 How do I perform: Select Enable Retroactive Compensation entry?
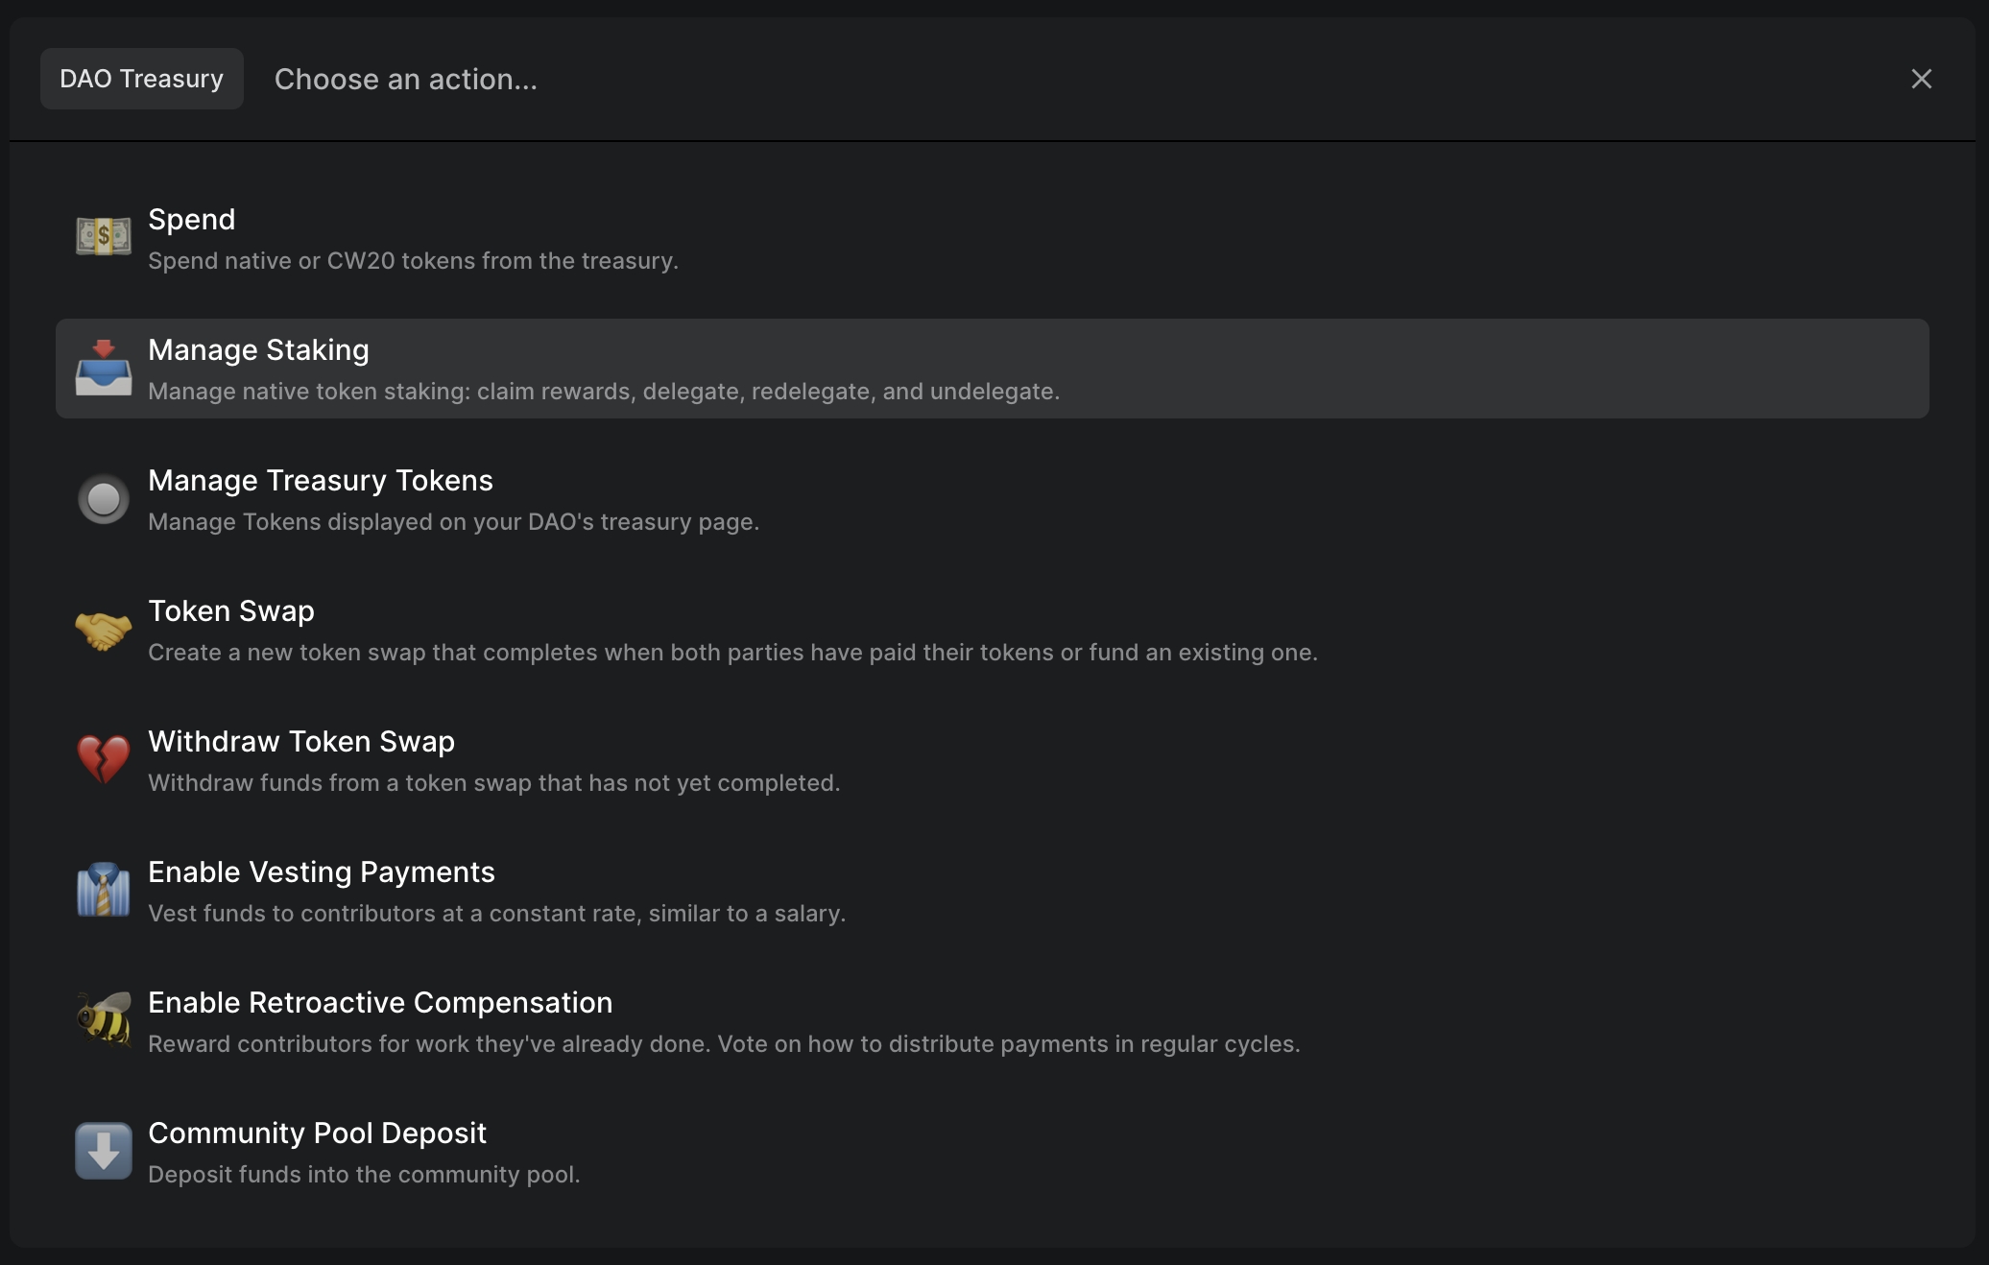click(379, 1003)
